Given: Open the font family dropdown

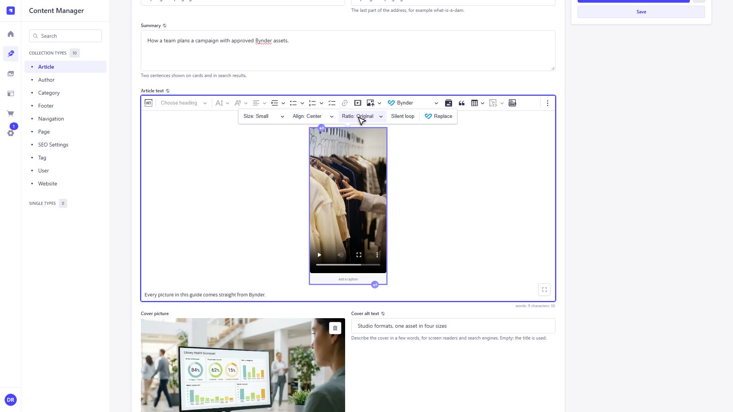Looking at the screenshot, I should [x=241, y=103].
